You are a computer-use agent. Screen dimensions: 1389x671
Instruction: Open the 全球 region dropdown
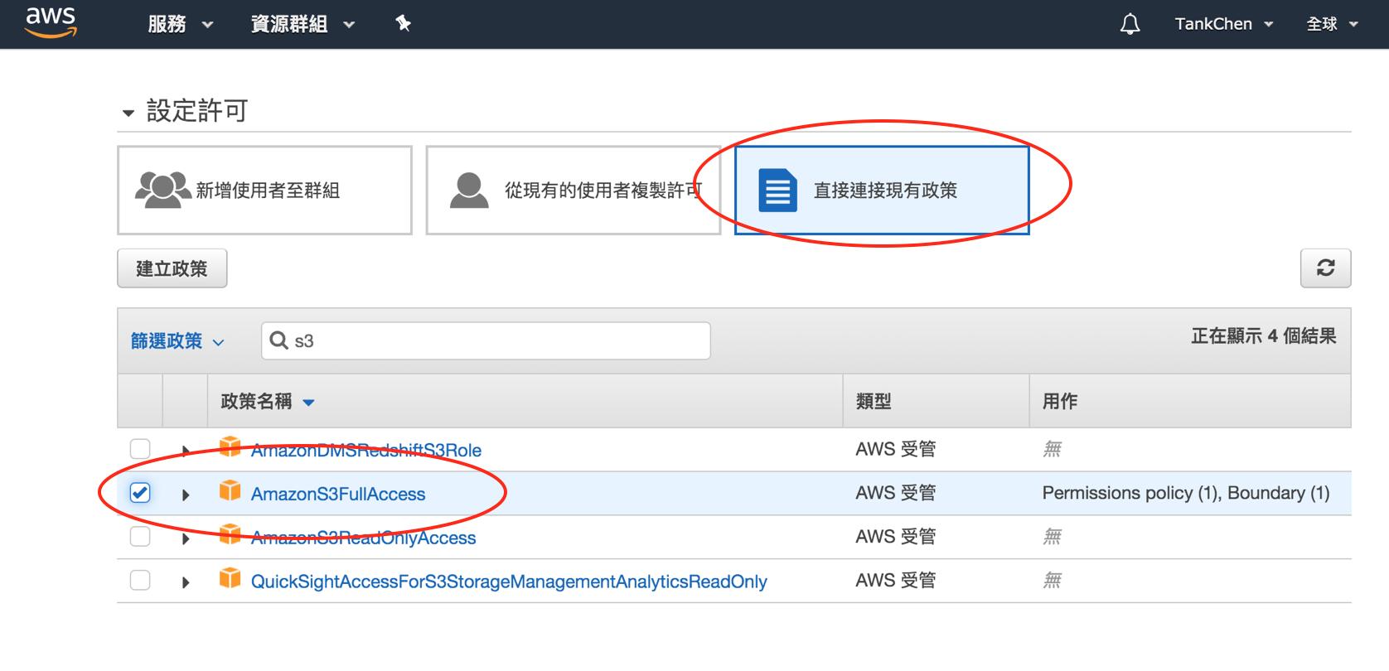1332,24
